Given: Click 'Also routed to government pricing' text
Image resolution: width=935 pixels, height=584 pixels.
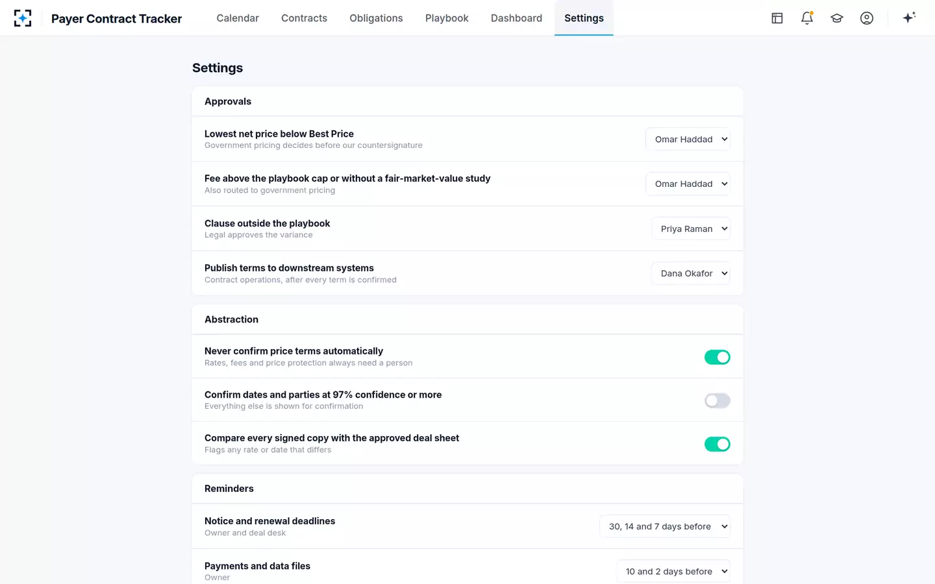Looking at the screenshot, I should [269, 190].
